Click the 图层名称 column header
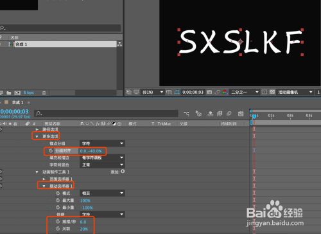This screenshot has height=234, width=321. pos(53,124)
